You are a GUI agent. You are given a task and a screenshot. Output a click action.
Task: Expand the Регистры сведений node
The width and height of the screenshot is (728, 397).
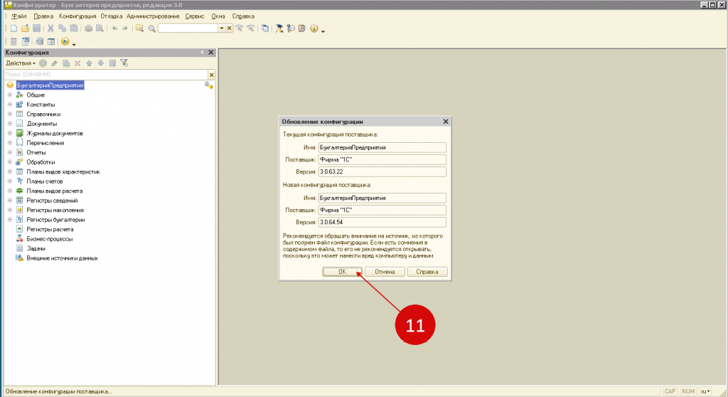tap(10, 201)
